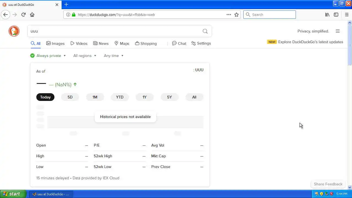Click the '(NaN%)' price change text
This screenshot has height=198, width=352.
tap(63, 85)
